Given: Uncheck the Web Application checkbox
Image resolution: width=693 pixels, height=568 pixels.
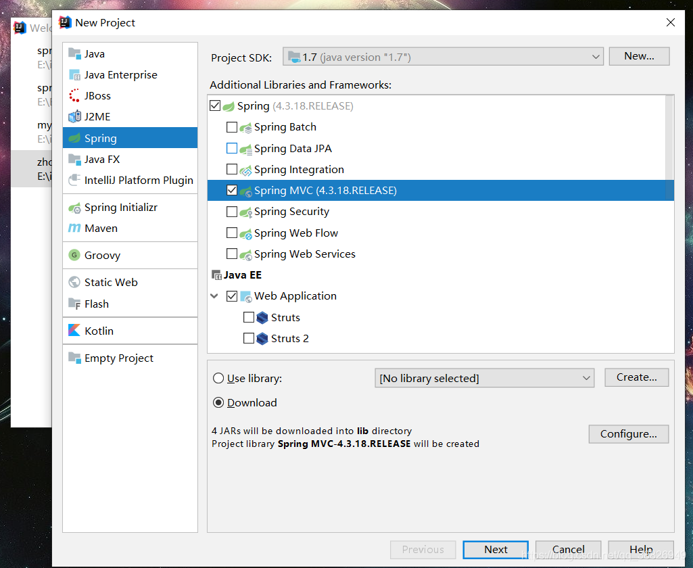Looking at the screenshot, I should 232,295.
